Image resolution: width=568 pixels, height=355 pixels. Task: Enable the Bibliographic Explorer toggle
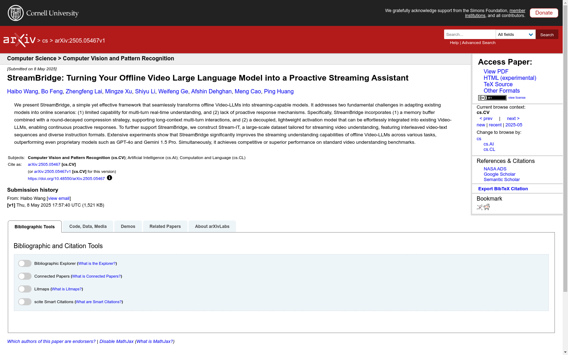click(25, 263)
